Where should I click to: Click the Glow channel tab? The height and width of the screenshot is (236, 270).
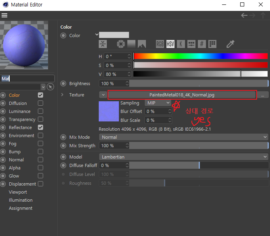14,176
